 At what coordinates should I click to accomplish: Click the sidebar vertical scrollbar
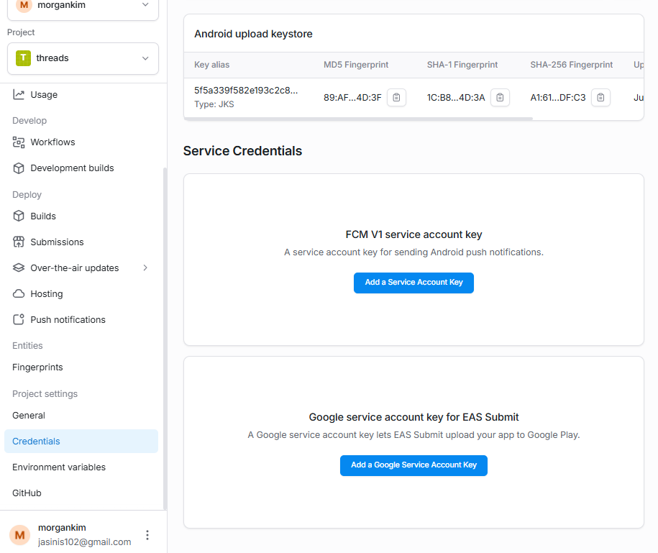[165, 338]
